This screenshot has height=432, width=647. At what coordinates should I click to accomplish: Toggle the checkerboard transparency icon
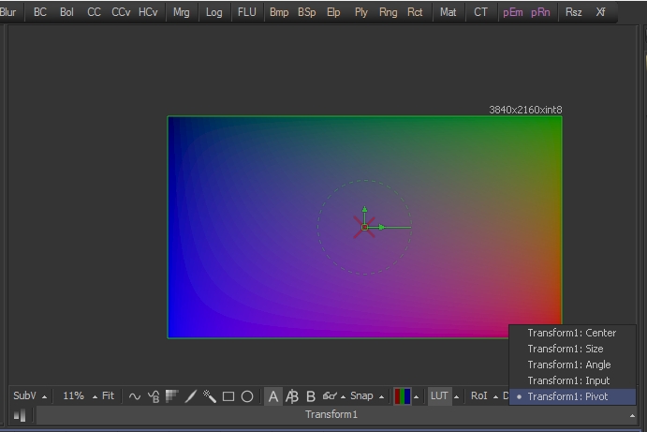[171, 396]
